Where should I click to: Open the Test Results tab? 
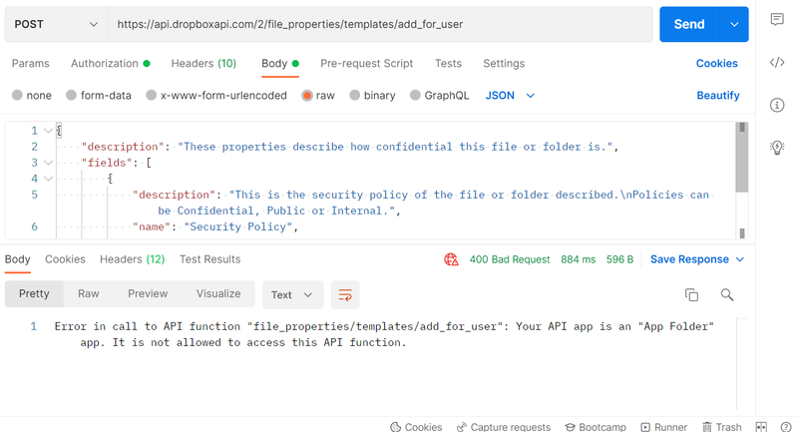pyautogui.click(x=209, y=259)
